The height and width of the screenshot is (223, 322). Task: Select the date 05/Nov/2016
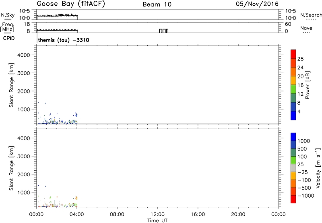pyautogui.click(x=257, y=4)
